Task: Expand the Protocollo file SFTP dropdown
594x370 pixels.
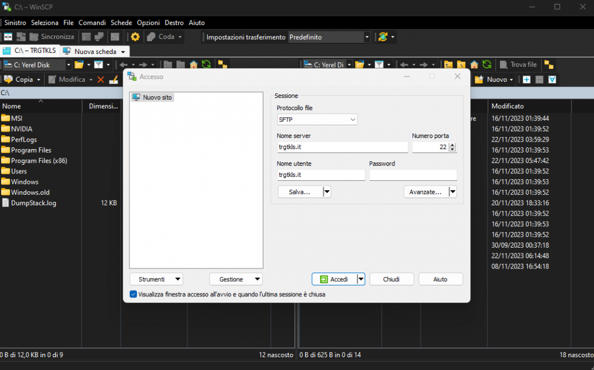Action: pos(317,119)
